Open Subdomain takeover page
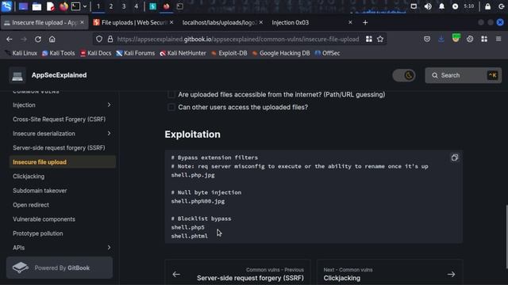This screenshot has height=285, width=508. [x=40, y=191]
